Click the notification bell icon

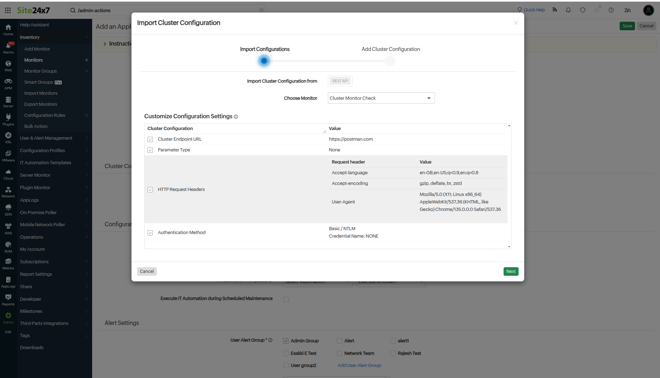coord(568,10)
